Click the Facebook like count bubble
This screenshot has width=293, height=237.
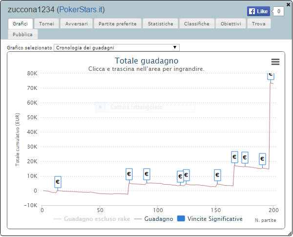point(278,11)
